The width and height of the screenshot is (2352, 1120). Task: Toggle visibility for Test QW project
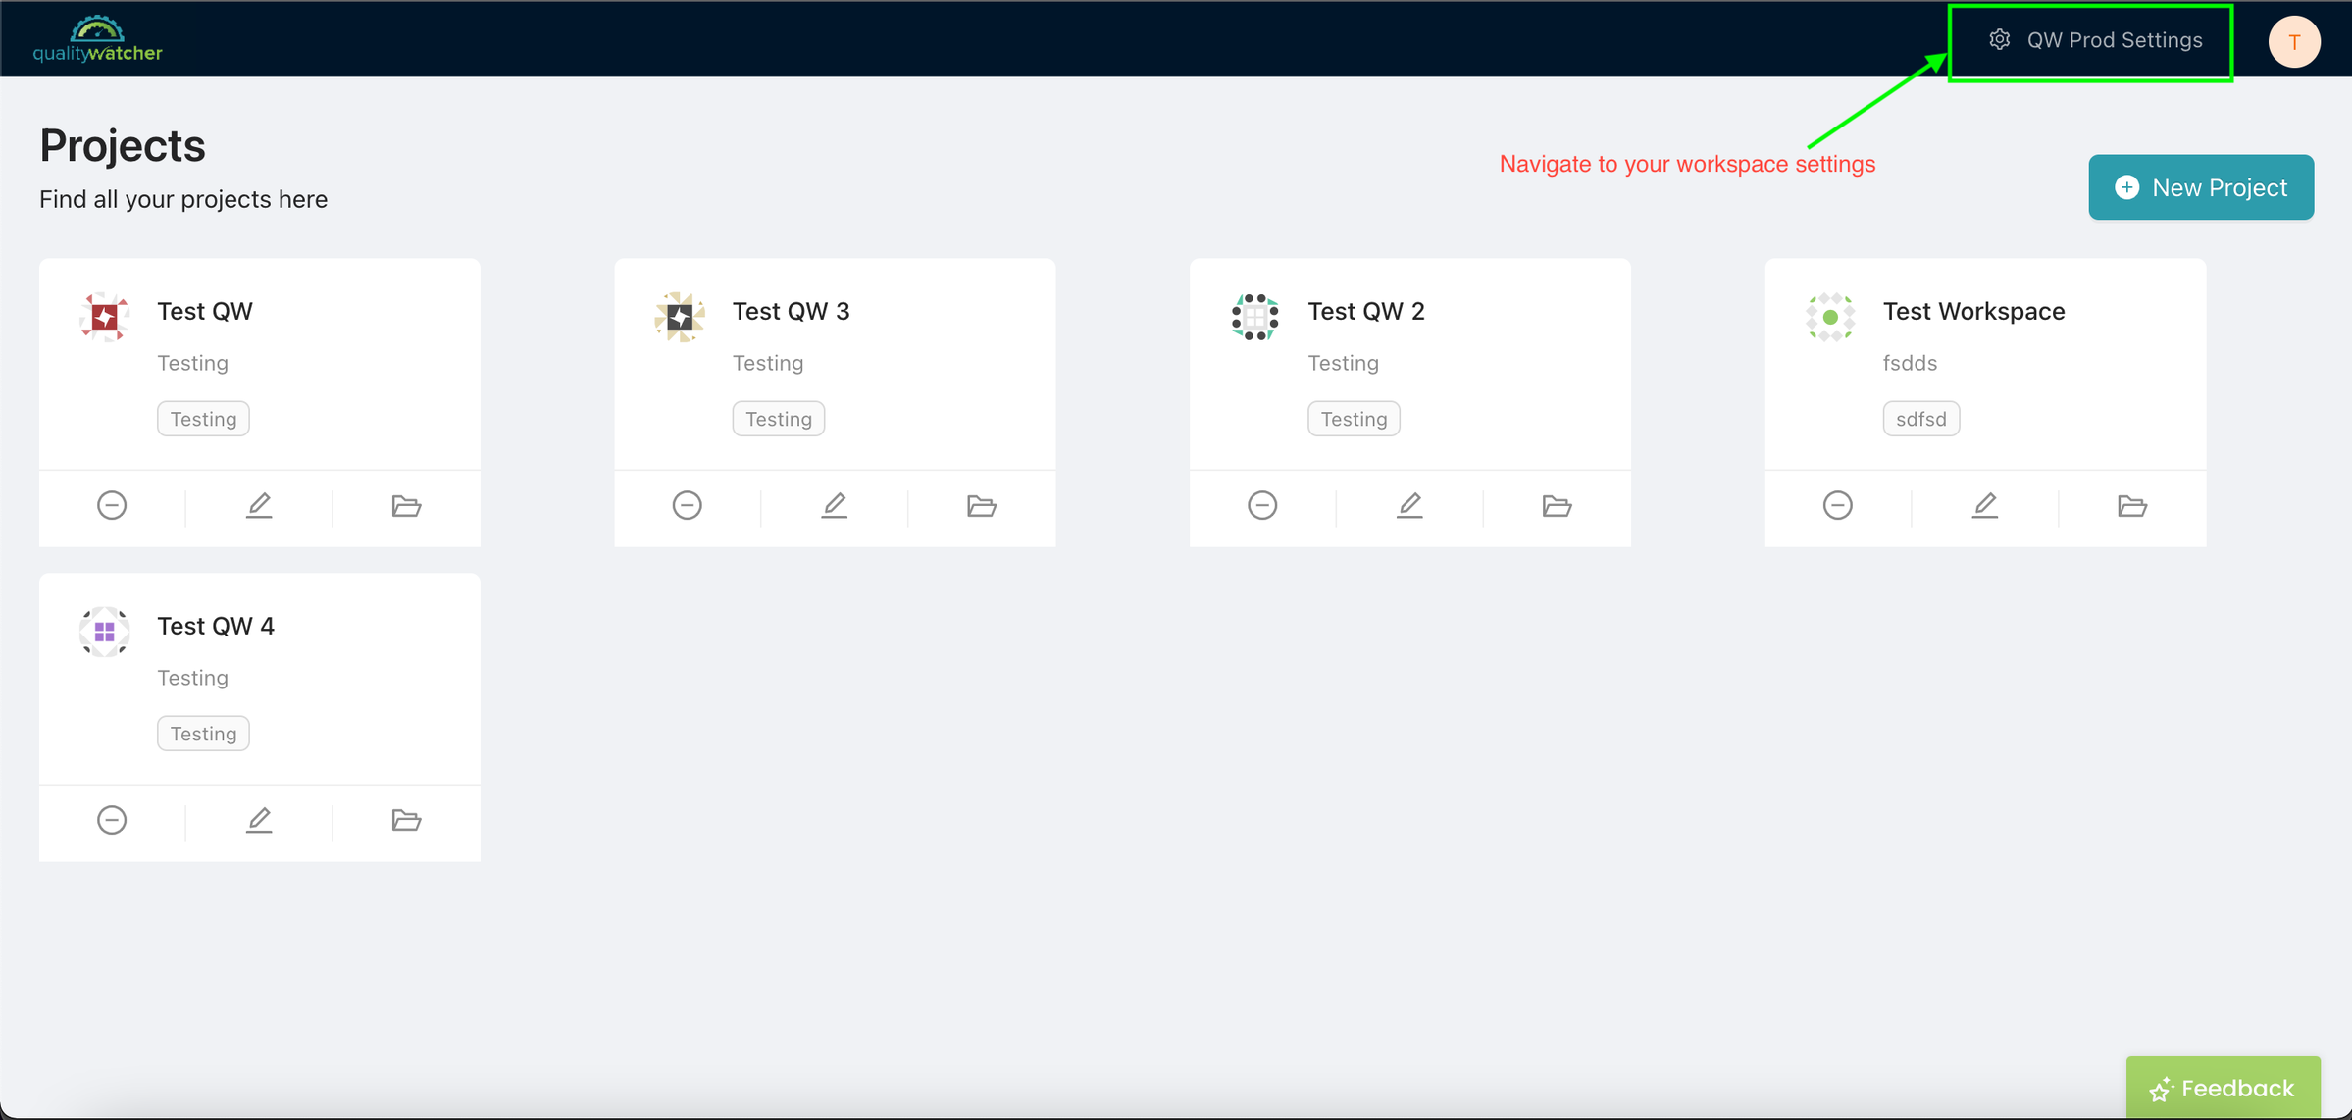(113, 505)
